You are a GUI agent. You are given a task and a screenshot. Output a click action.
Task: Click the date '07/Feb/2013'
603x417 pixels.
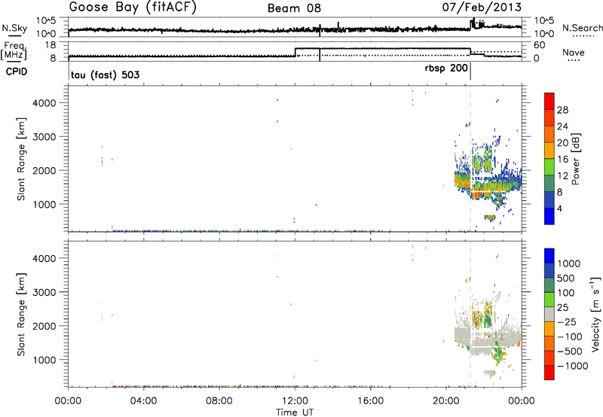pos(482,7)
